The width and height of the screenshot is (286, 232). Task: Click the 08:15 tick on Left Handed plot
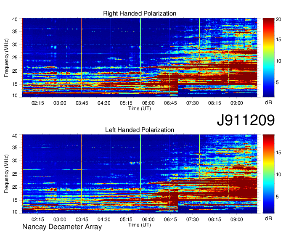[x=214, y=219]
